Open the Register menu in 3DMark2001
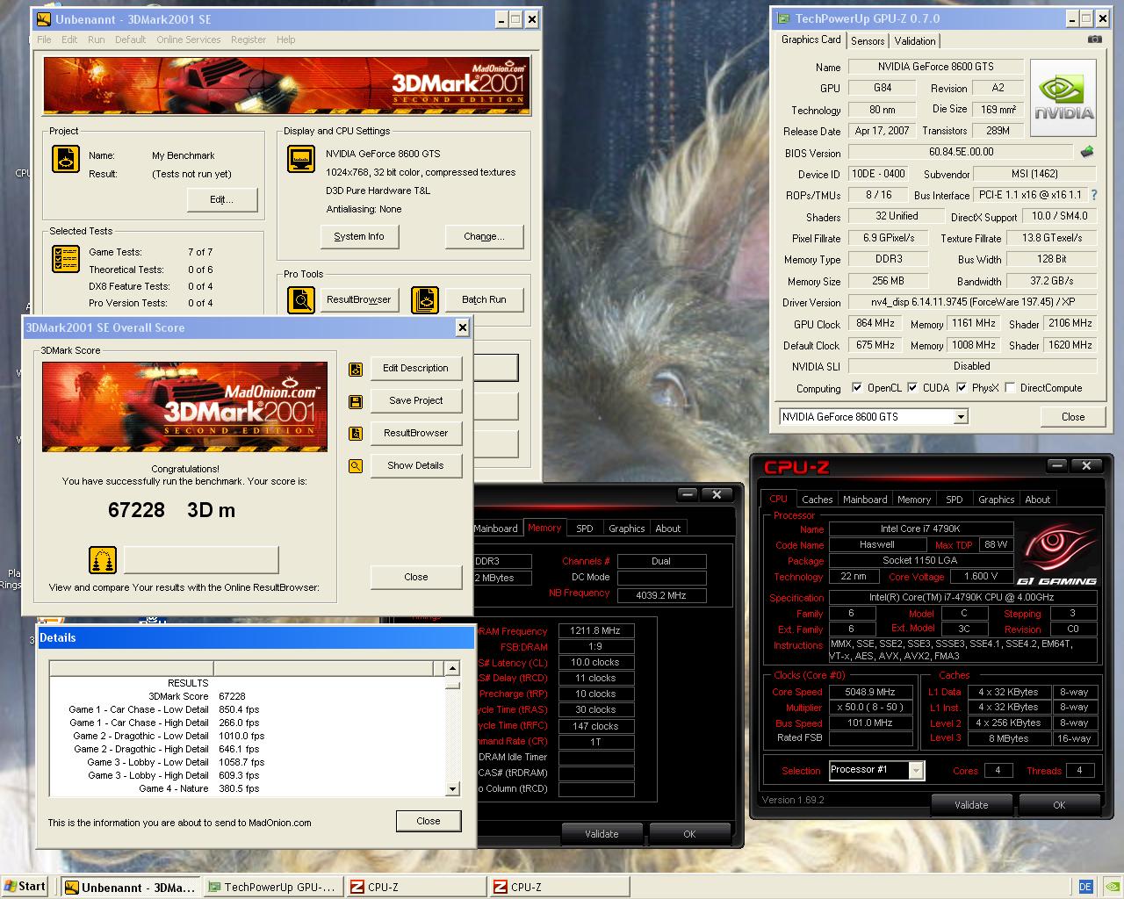 [249, 40]
